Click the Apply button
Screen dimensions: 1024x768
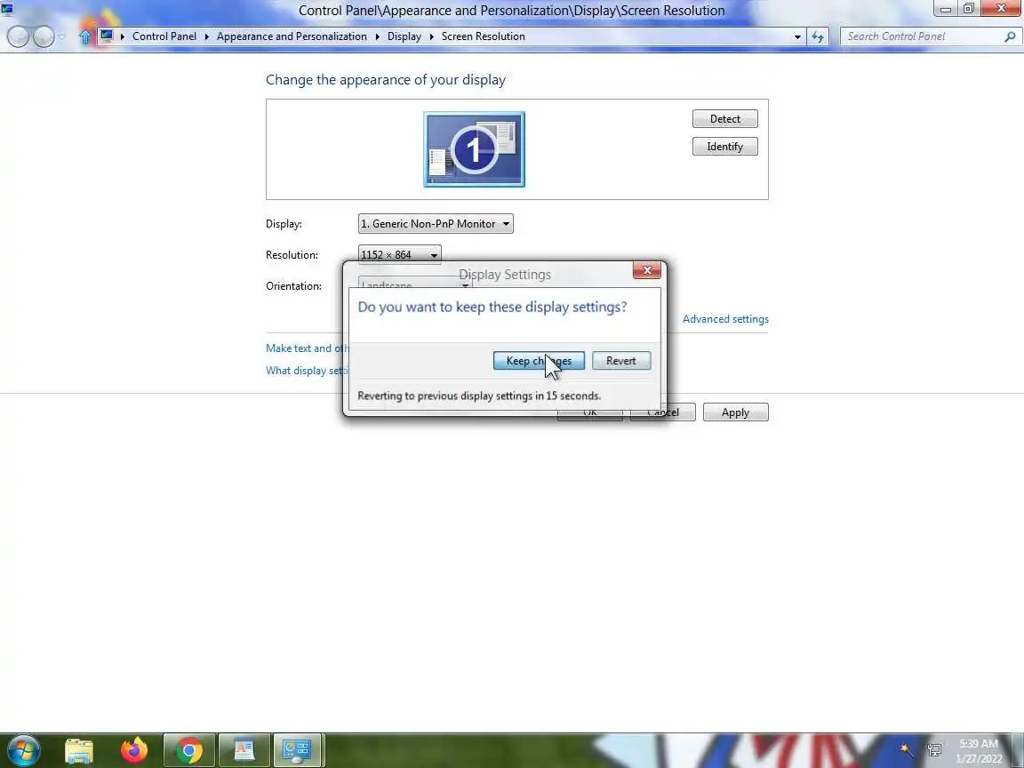pos(735,412)
